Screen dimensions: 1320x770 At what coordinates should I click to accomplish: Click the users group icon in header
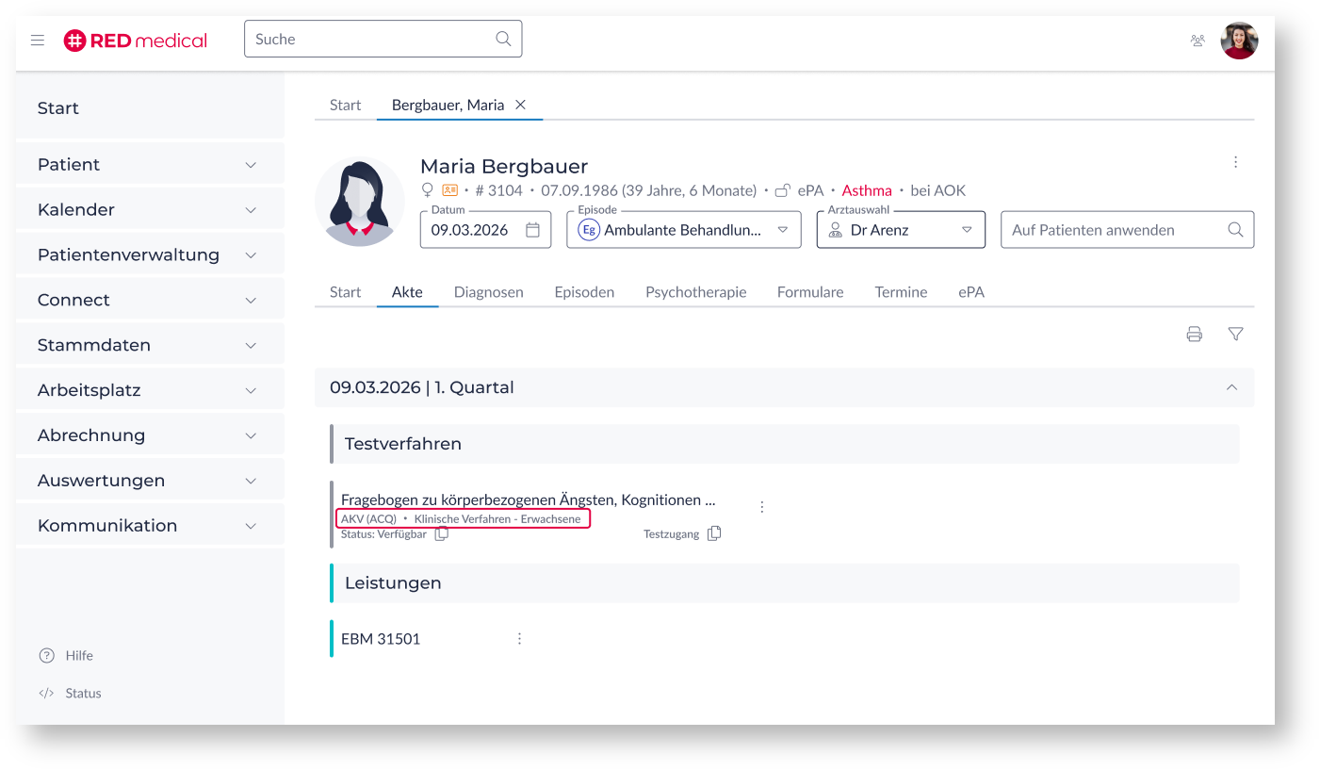pyautogui.click(x=1198, y=41)
